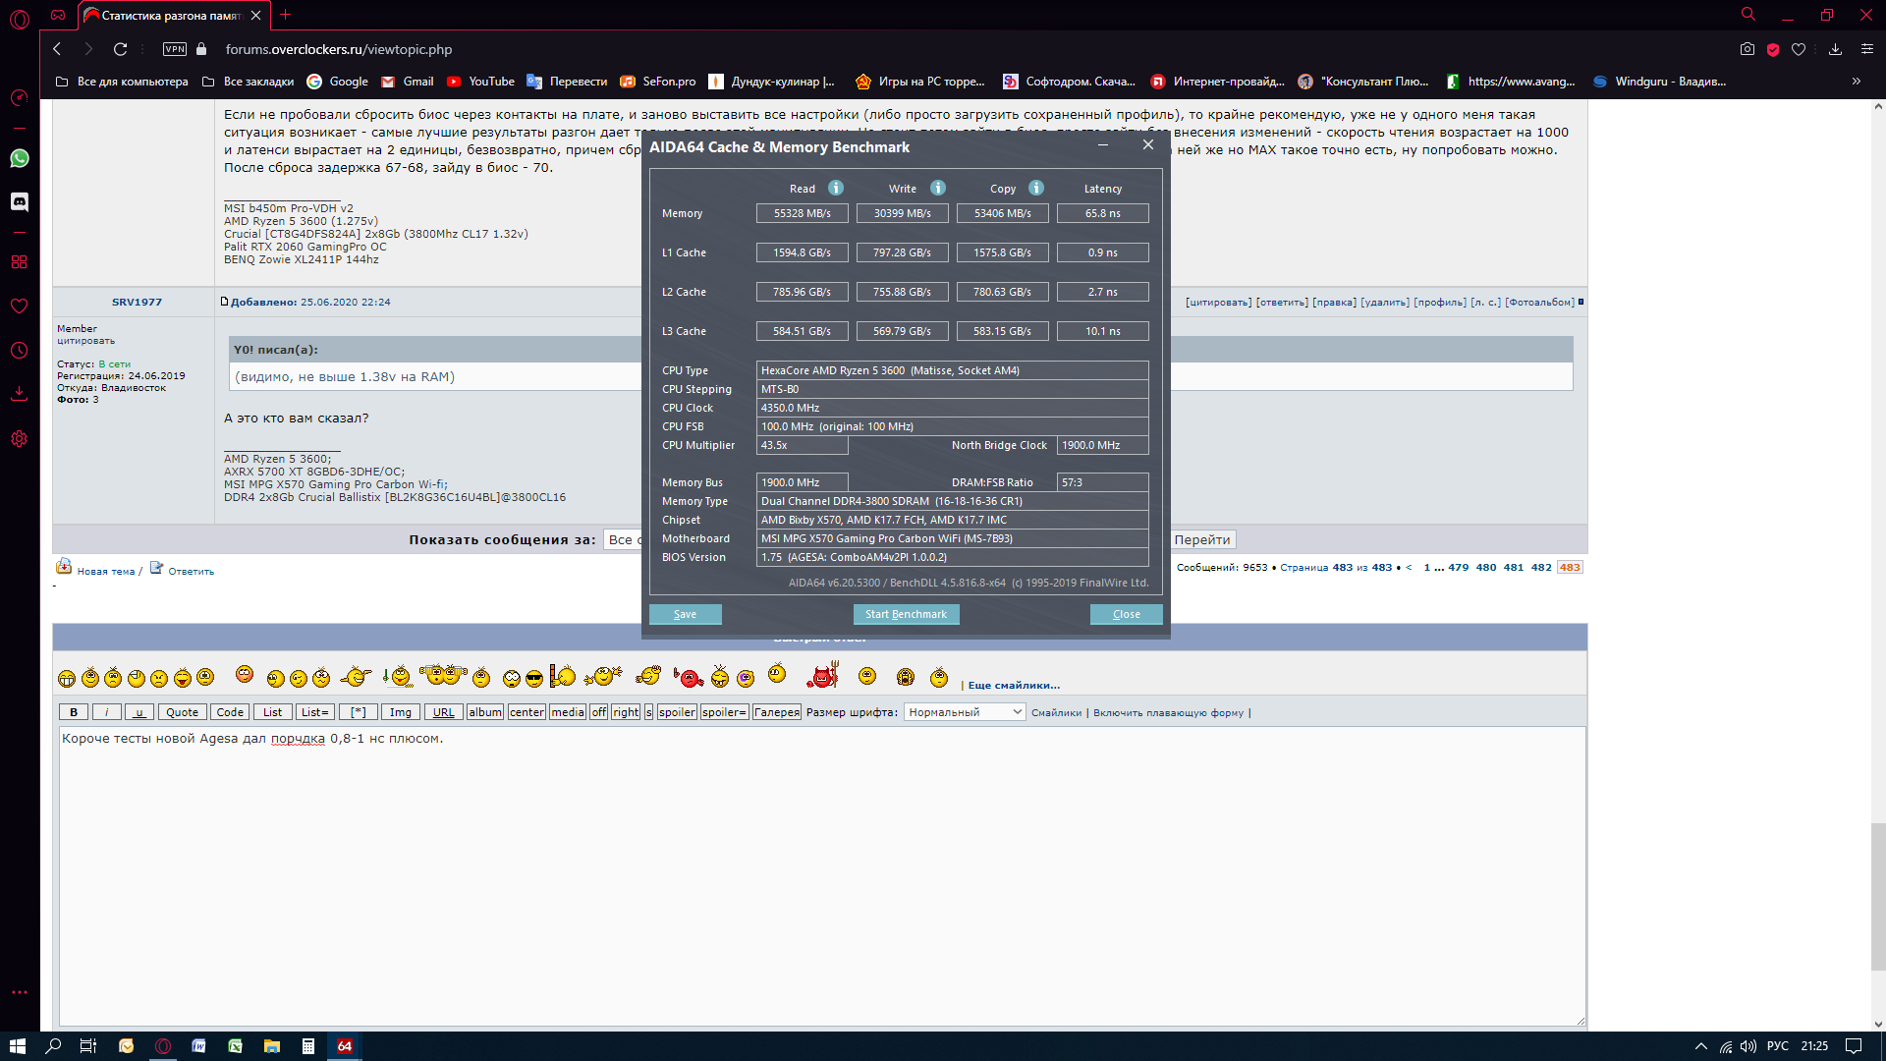Open the YouTube bookmark
Viewport: 1886px width, 1061px height.
click(x=480, y=82)
